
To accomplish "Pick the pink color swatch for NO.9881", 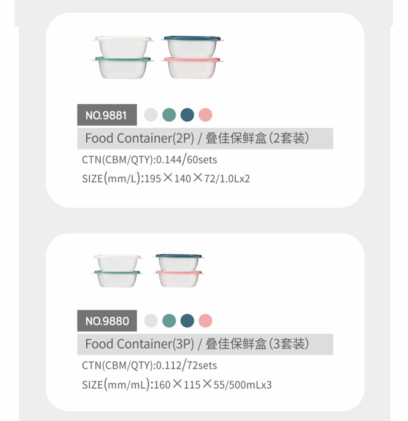I will point(205,115).
